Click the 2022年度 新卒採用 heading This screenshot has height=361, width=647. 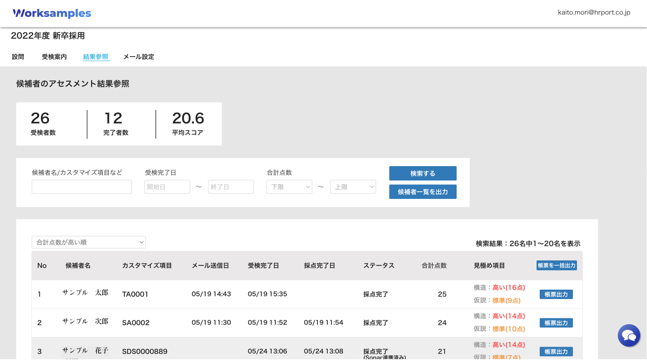point(48,36)
